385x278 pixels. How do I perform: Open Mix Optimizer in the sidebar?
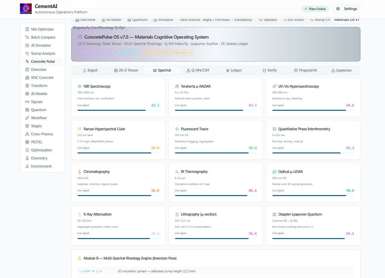tap(42, 29)
